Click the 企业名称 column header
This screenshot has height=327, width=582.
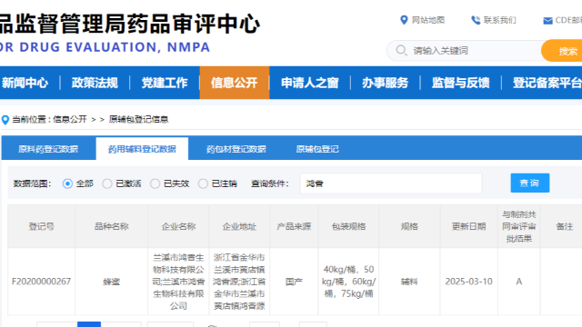pos(178,226)
